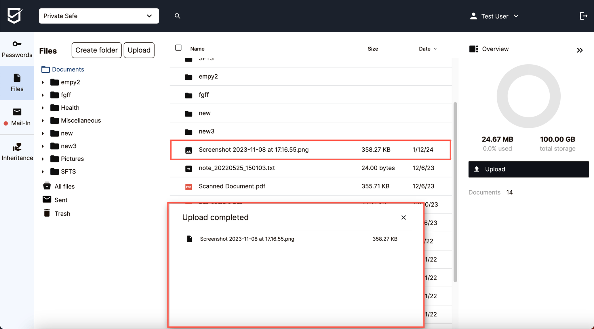
Task: Expand the Pictures folder in the tree
Action: coord(43,158)
